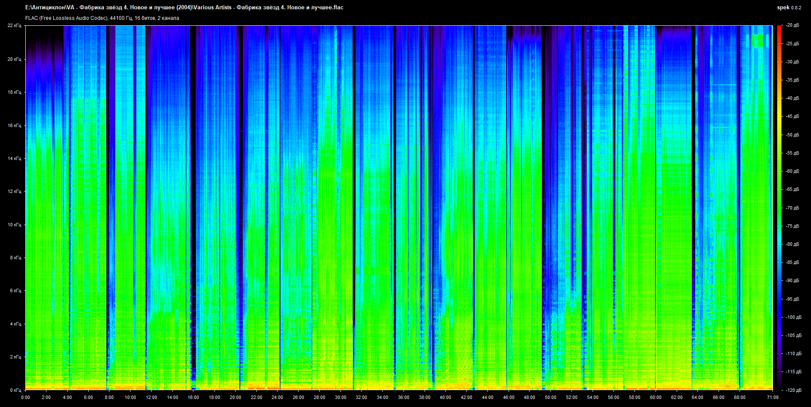Click the -70 дБ level label

(792, 208)
